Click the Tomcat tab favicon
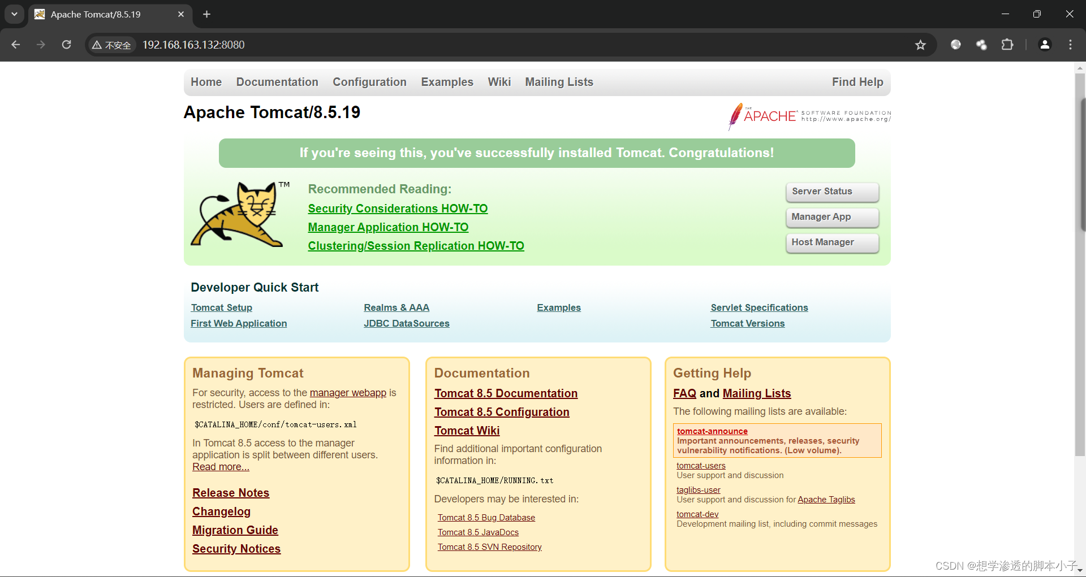This screenshot has height=577, width=1086. [40, 14]
